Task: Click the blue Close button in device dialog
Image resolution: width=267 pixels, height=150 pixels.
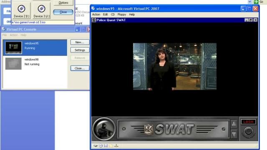Action: 63,12
